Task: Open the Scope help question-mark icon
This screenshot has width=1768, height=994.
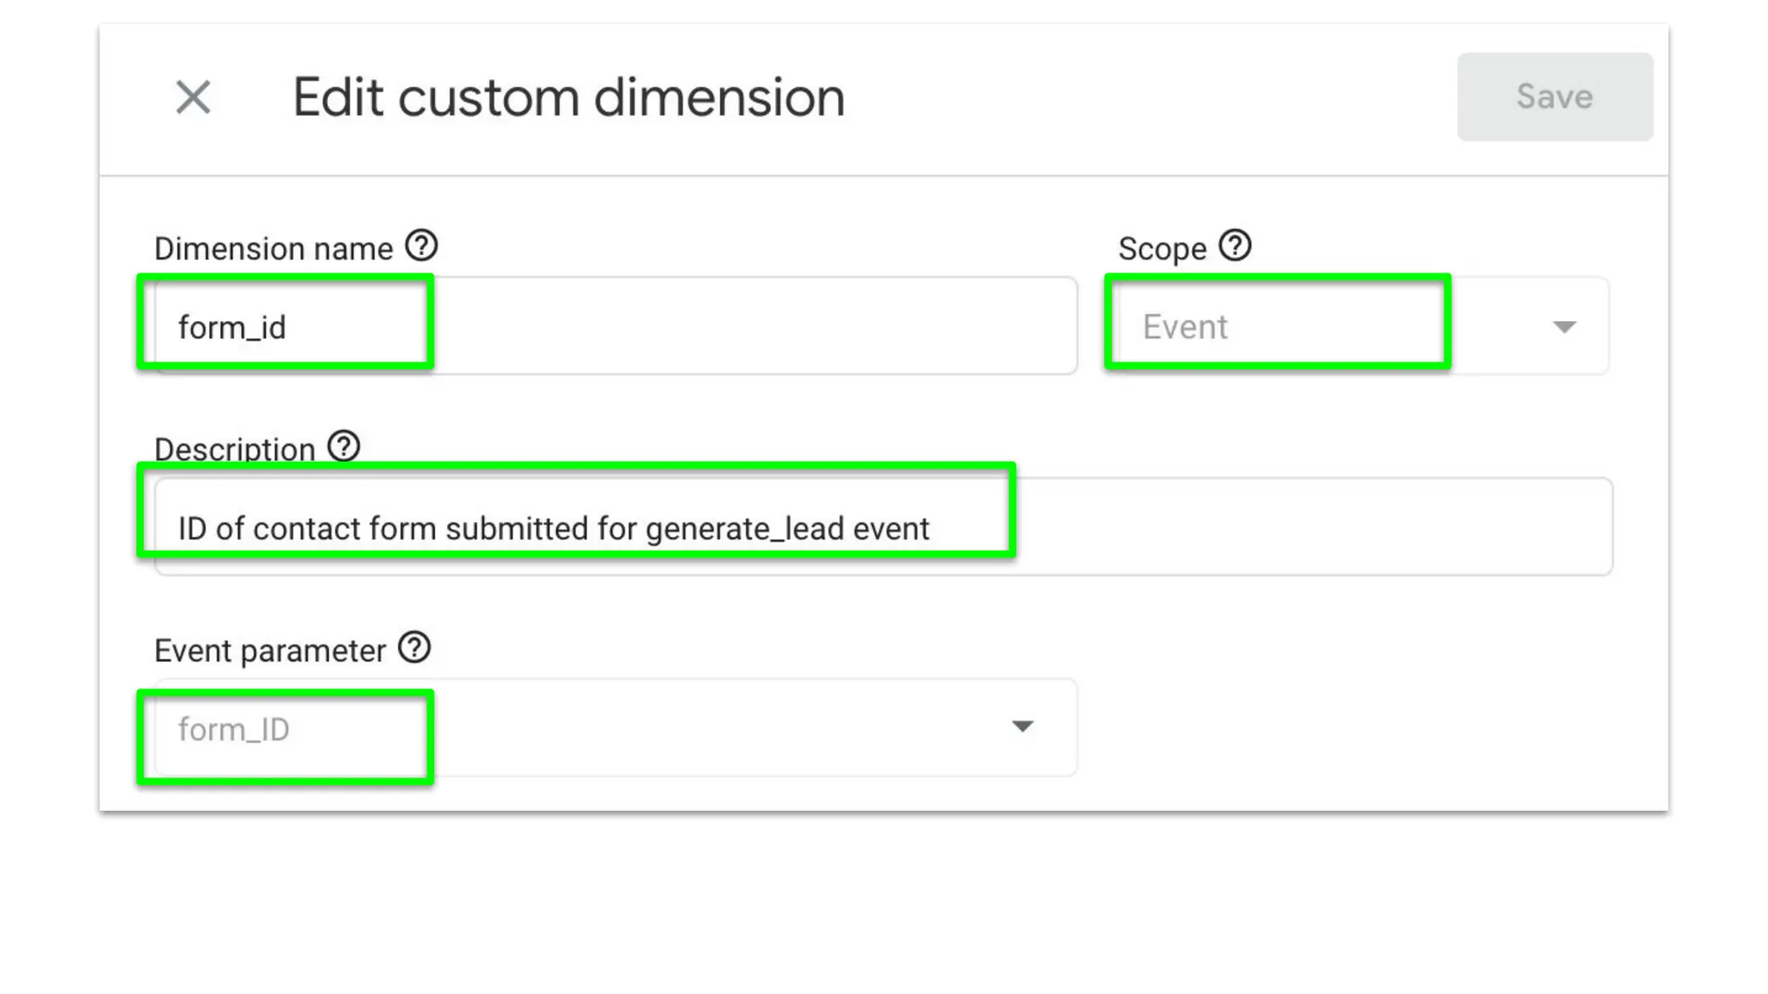Action: (x=1234, y=246)
